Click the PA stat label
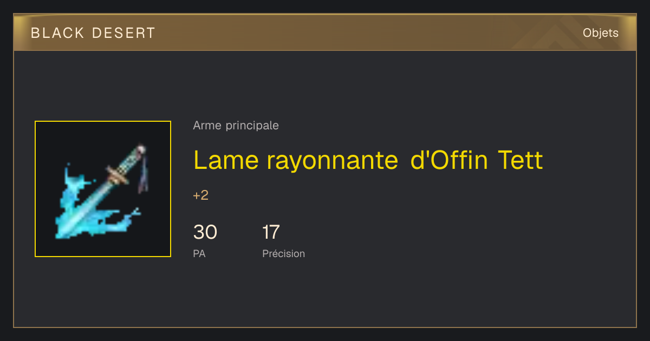The height and width of the screenshot is (341, 650). tap(199, 253)
